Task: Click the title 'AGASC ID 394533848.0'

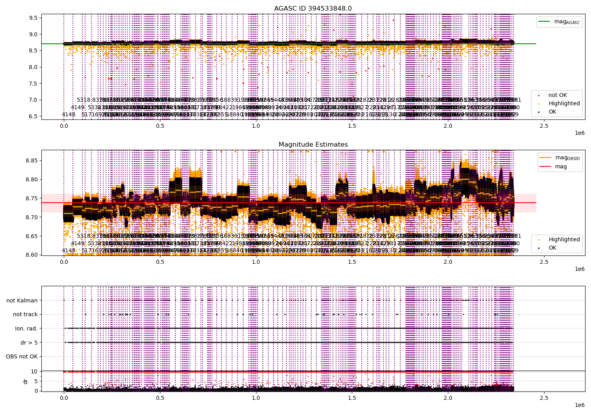Action: [313, 8]
